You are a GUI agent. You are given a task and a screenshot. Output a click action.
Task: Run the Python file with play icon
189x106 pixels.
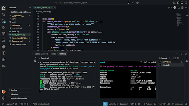(169, 7)
